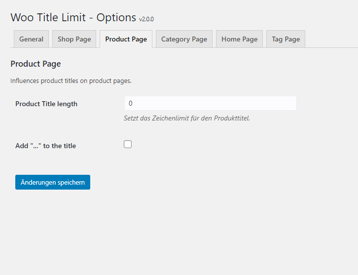The width and height of the screenshot is (358, 275).
Task: Switch to the General tab
Action: pyautogui.click(x=31, y=39)
